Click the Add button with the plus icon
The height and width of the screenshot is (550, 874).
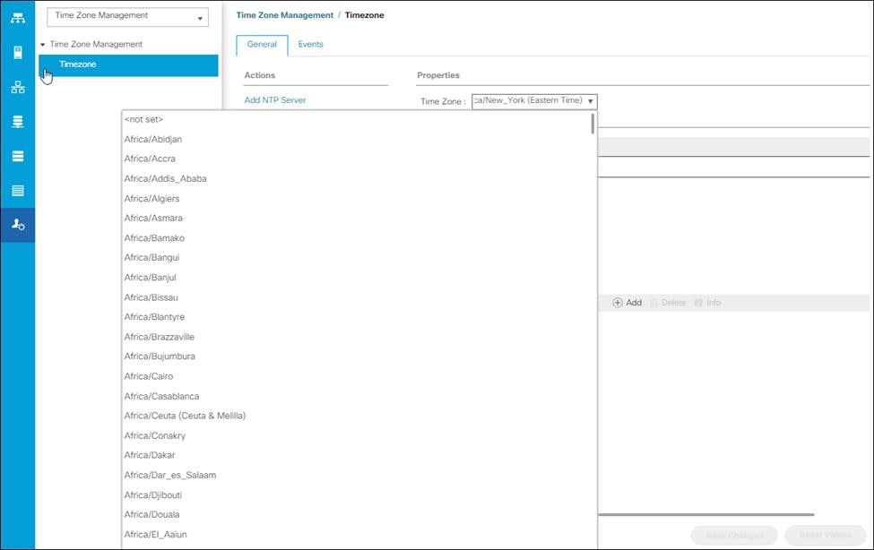point(627,303)
